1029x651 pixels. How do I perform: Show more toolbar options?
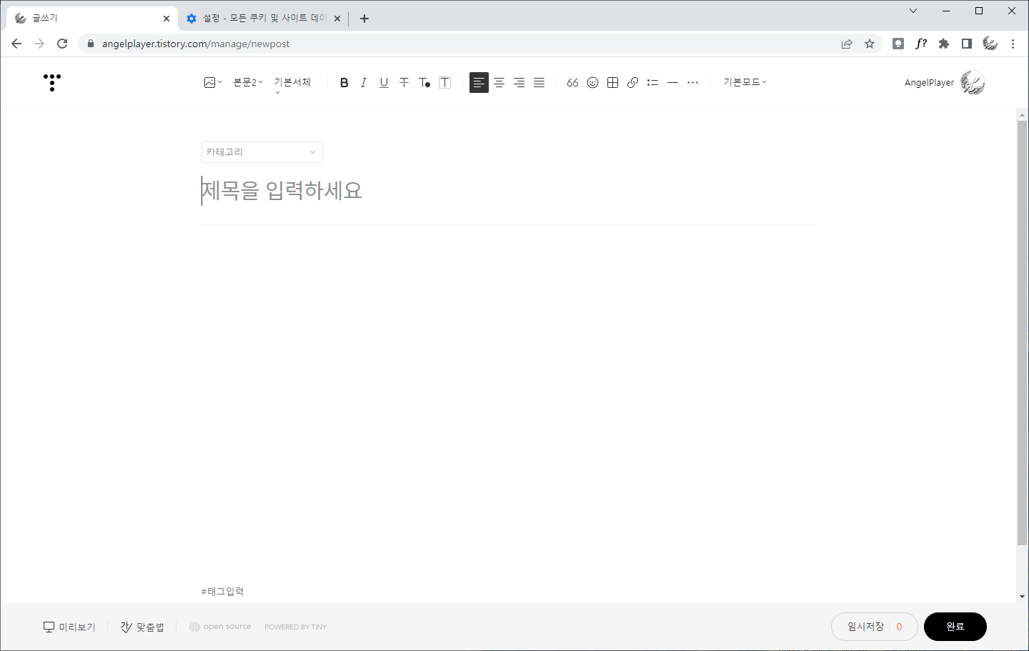tap(692, 82)
